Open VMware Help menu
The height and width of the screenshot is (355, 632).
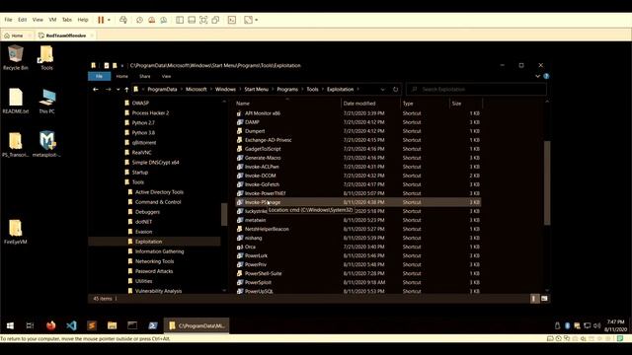tap(83, 20)
